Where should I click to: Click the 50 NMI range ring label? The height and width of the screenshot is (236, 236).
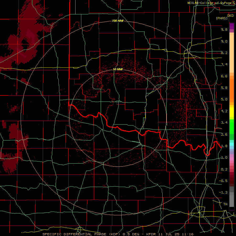(x=118, y=69)
